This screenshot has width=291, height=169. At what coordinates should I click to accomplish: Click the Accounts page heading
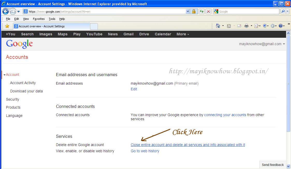click(17, 57)
